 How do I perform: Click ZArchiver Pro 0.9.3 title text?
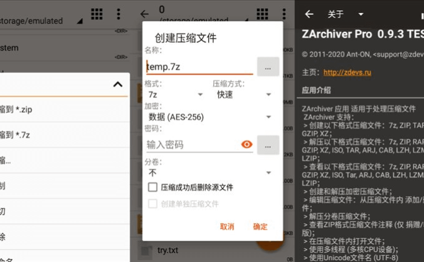pyautogui.click(x=363, y=34)
